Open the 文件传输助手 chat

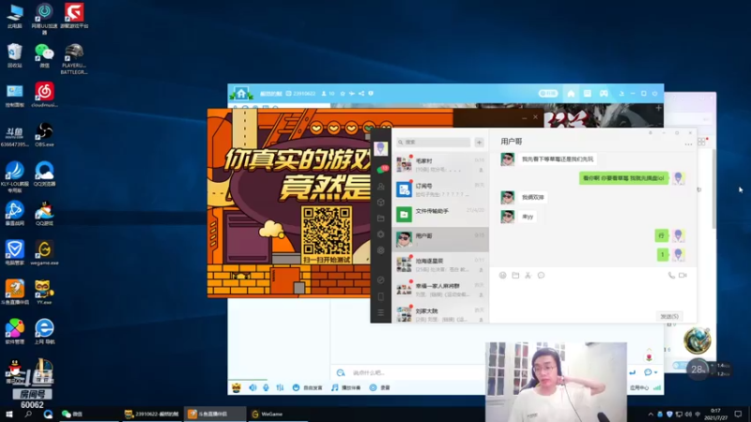coord(440,215)
